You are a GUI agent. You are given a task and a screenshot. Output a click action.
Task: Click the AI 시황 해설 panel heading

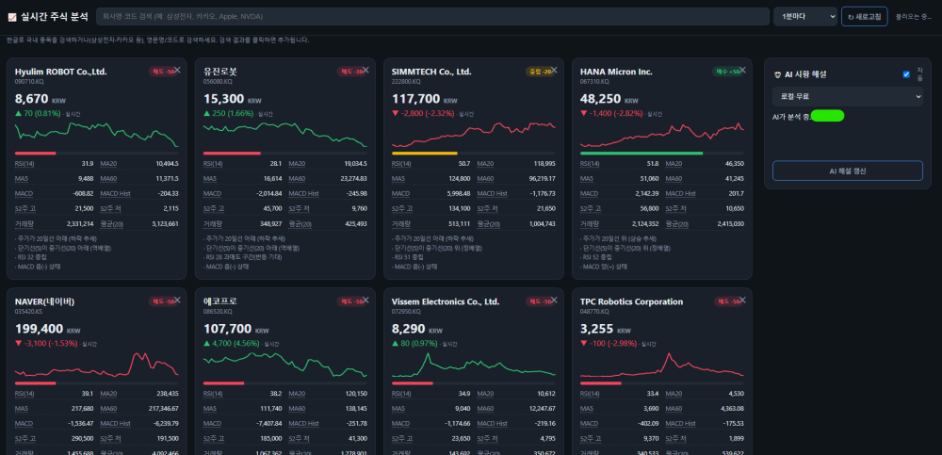click(x=805, y=74)
